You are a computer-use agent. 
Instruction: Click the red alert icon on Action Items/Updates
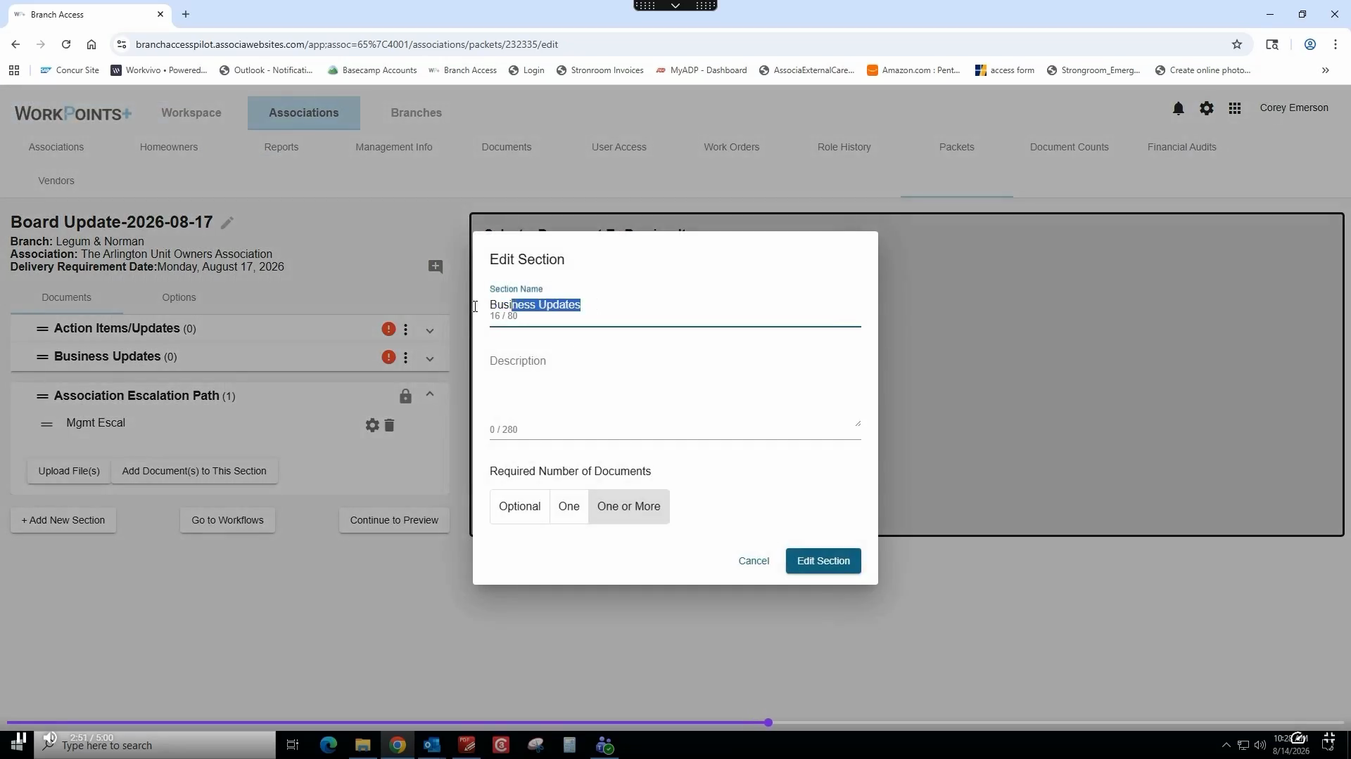[x=388, y=329]
